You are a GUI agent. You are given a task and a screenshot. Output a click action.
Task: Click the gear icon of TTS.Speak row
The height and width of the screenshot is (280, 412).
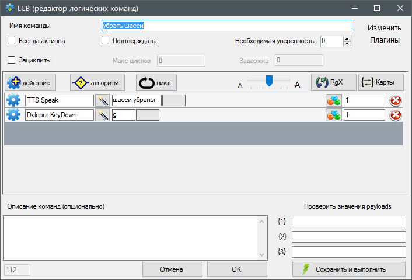pyautogui.click(x=13, y=100)
